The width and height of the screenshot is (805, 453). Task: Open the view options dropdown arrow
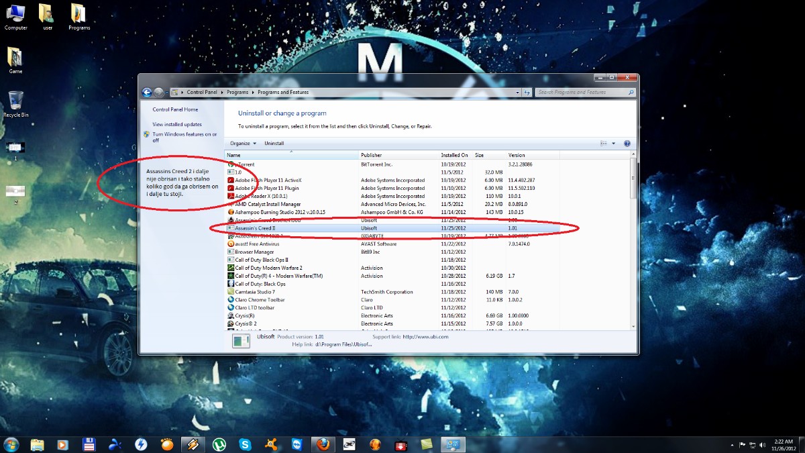(613, 144)
